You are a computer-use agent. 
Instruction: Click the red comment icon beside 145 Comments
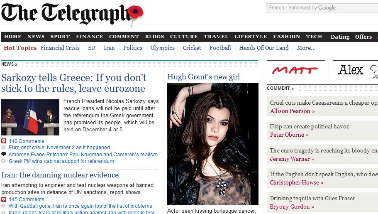4,199
